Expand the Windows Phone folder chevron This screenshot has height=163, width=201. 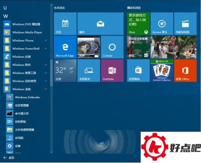46,41
